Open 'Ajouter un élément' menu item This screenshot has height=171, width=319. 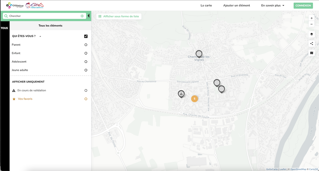pos(236,5)
